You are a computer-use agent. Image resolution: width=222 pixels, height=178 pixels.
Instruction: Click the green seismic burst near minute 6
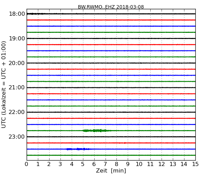[x=96, y=130]
